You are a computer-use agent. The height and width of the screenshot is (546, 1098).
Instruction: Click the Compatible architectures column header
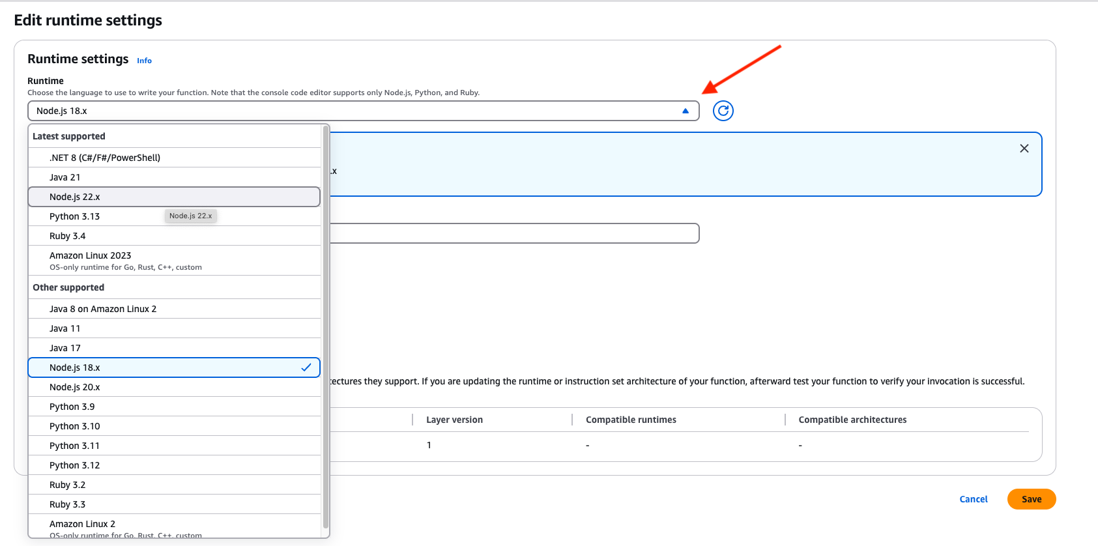(x=852, y=420)
